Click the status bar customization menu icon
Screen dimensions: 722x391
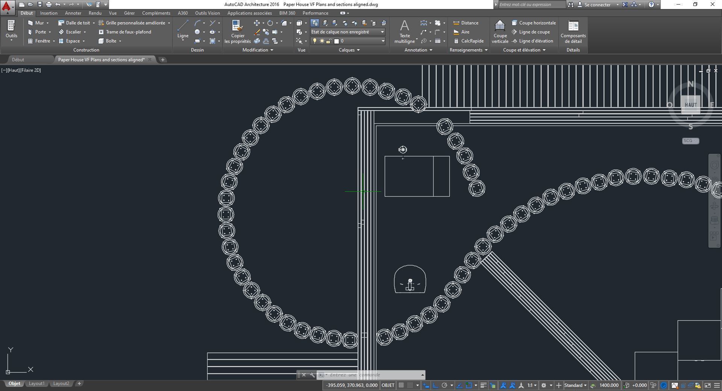716,385
